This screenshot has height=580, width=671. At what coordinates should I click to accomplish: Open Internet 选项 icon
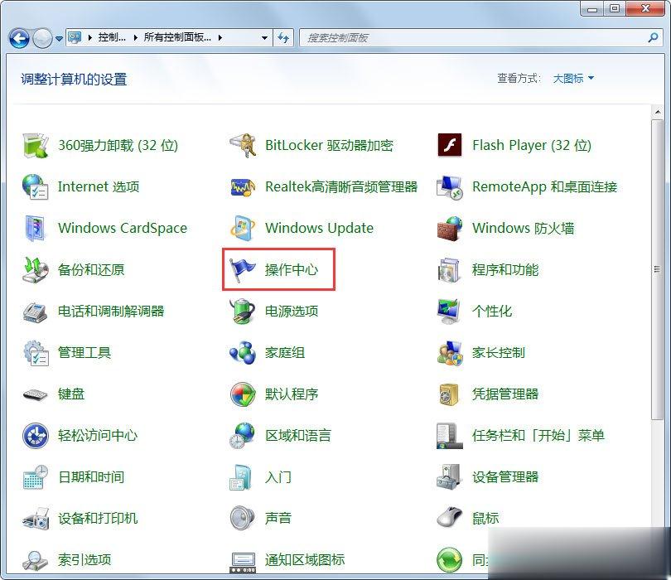tap(36, 187)
